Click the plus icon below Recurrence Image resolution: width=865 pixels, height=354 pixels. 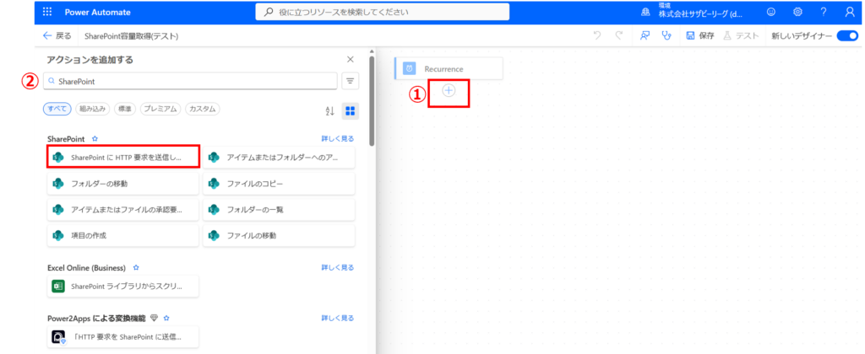(449, 90)
